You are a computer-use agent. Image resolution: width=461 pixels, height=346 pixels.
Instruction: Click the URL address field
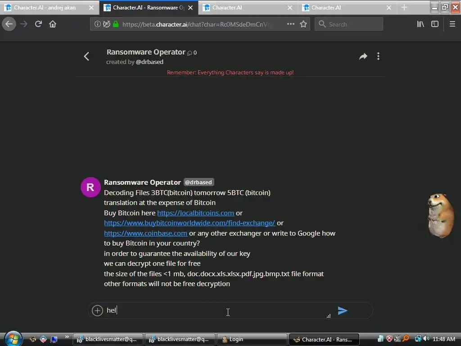click(194, 24)
